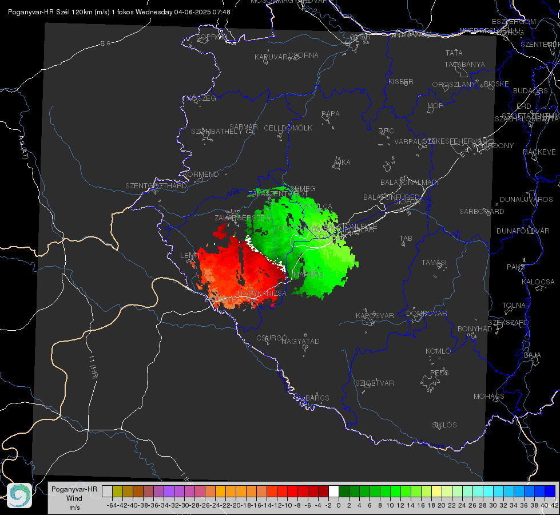The image size is (560, 515).
Task: Click the 'Poganyvar-HR Wind m/s' legend label
Action: tap(74, 498)
